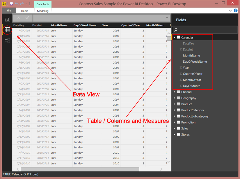Click the scroll right arrow of grid
Screen dimensions: 240x179
click(x=161, y=169)
